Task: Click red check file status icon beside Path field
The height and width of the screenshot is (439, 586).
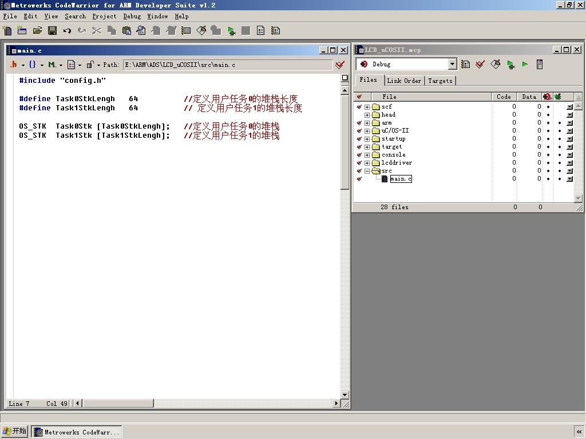Action: (340, 65)
